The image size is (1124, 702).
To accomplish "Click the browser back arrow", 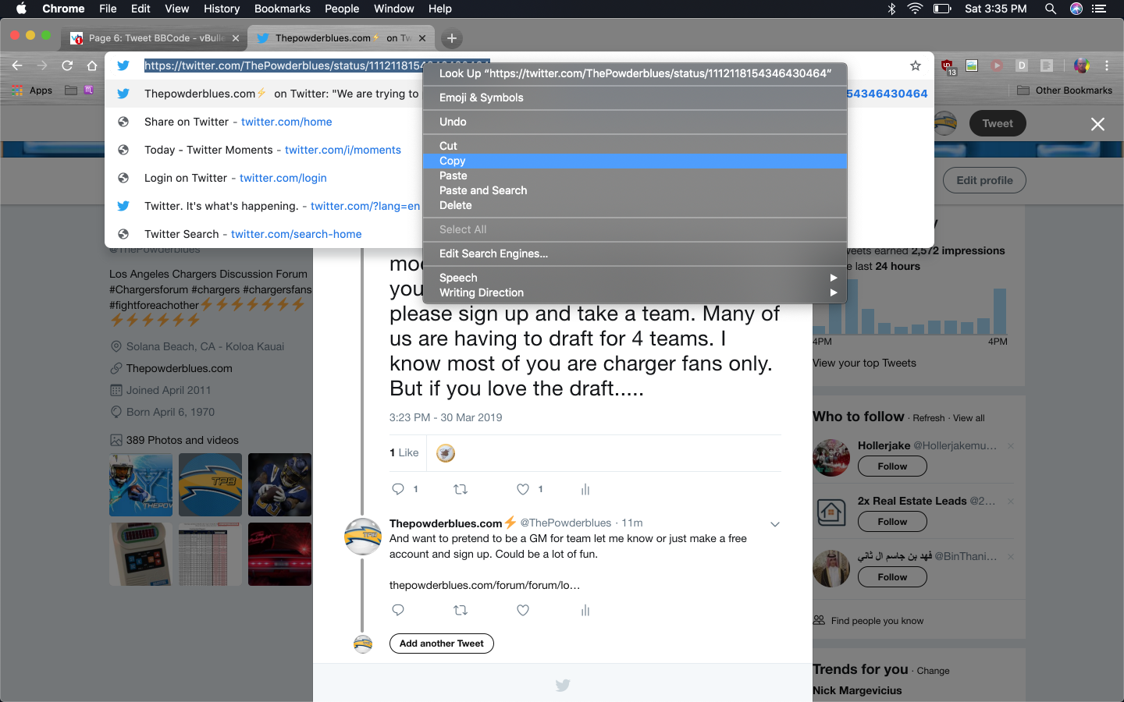I will click(17, 66).
